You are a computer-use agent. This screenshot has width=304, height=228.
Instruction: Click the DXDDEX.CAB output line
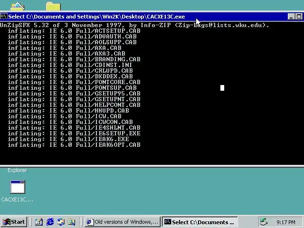click(70, 76)
